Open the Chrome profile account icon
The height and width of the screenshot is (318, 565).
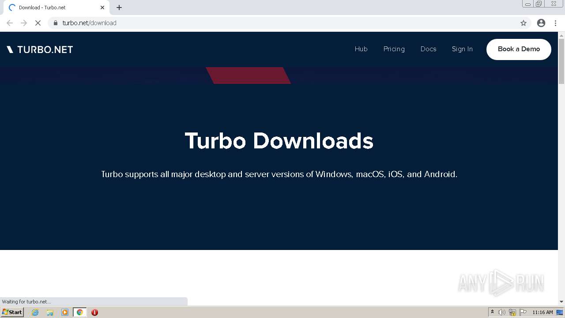pyautogui.click(x=541, y=23)
